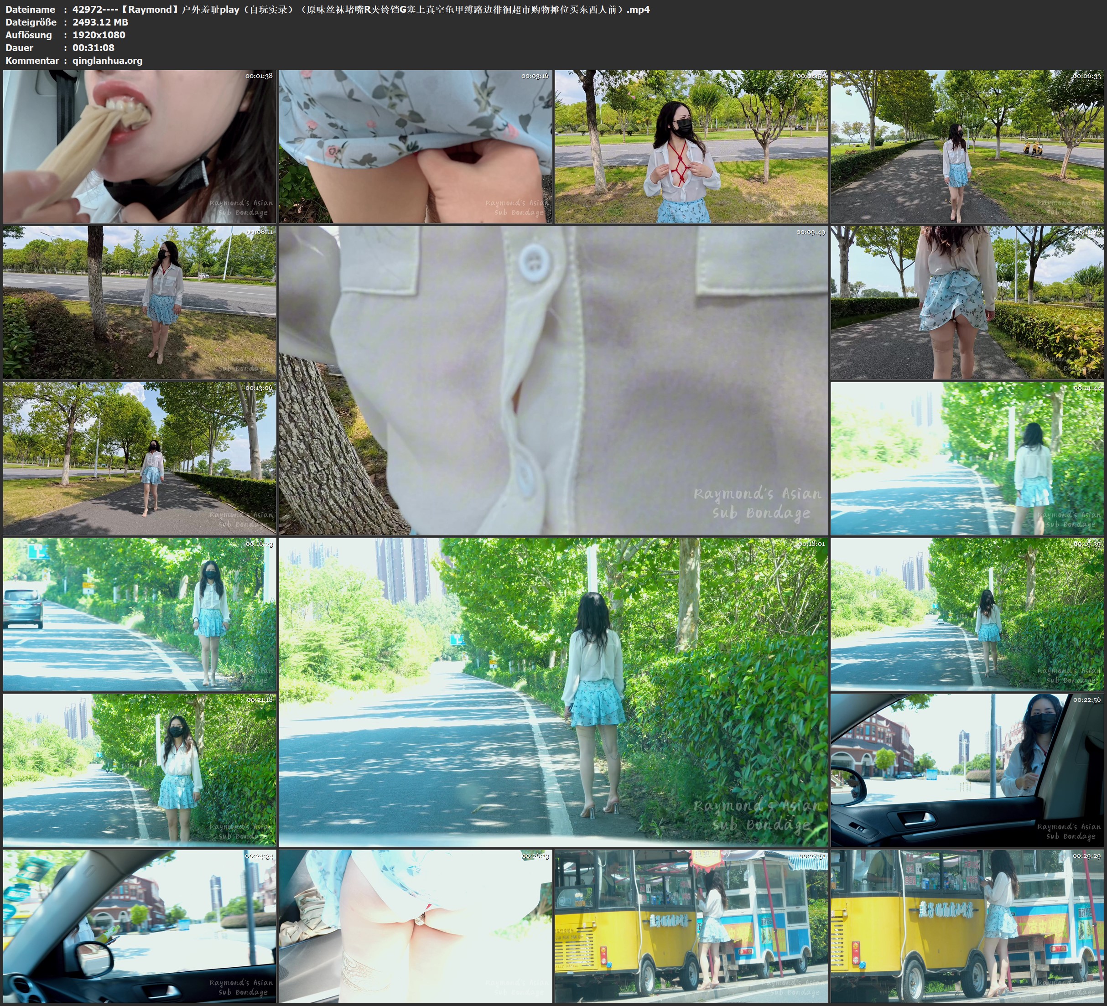Viewport: 1107px width, 1006px height.
Task: Open the thumbnail timestamped 00:19:39
Action: [967, 614]
